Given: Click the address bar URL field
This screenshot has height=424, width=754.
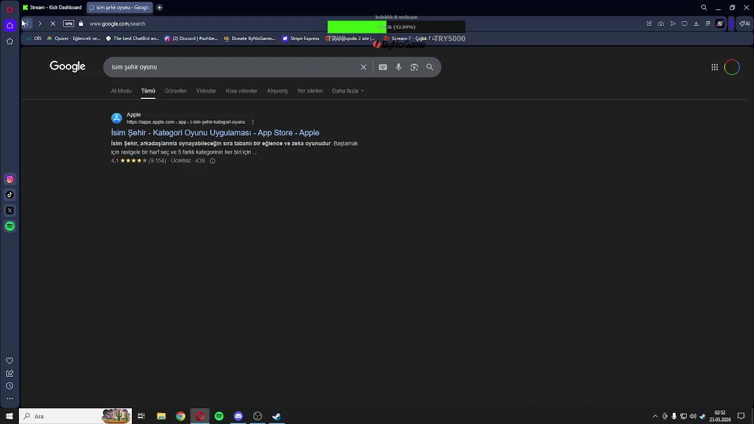Looking at the screenshot, I should [x=117, y=24].
